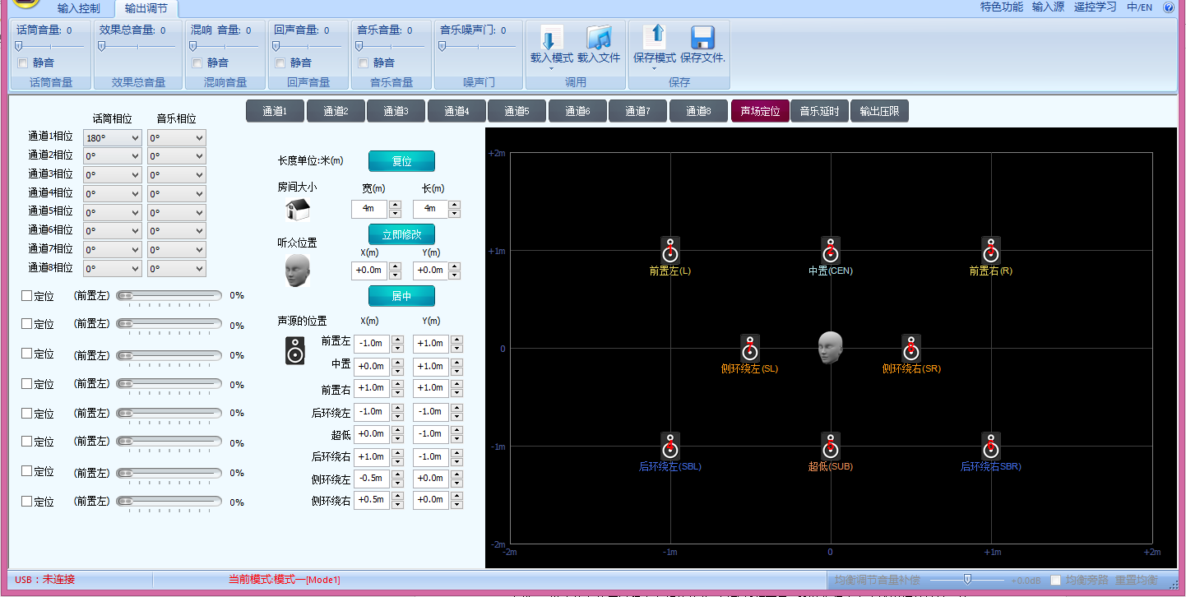Select the 前置左(L) speaker icon on grid
Viewport: 1186px width, 597px height.
(670, 250)
